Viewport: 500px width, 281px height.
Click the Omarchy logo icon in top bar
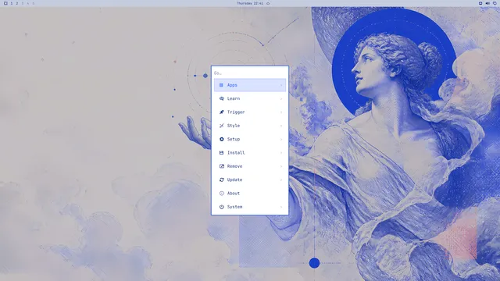[5, 3]
